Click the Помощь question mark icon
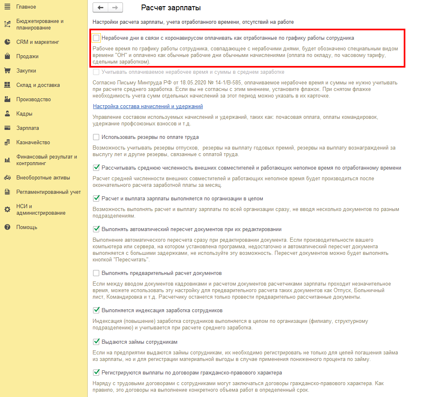Screen dimensions: 432x397 coord(7,227)
